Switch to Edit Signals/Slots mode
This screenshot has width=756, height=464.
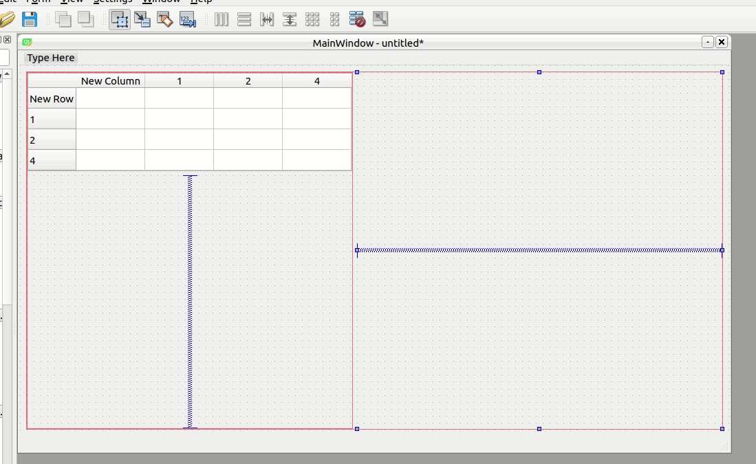coord(142,20)
